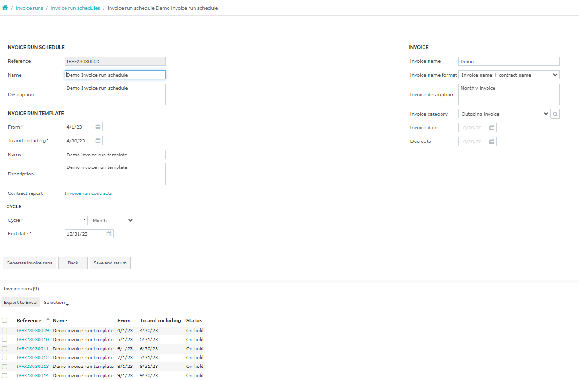Edit the Cycle number field
Screen dimensions: 579x380
pyautogui.click(x=76, y=221)
